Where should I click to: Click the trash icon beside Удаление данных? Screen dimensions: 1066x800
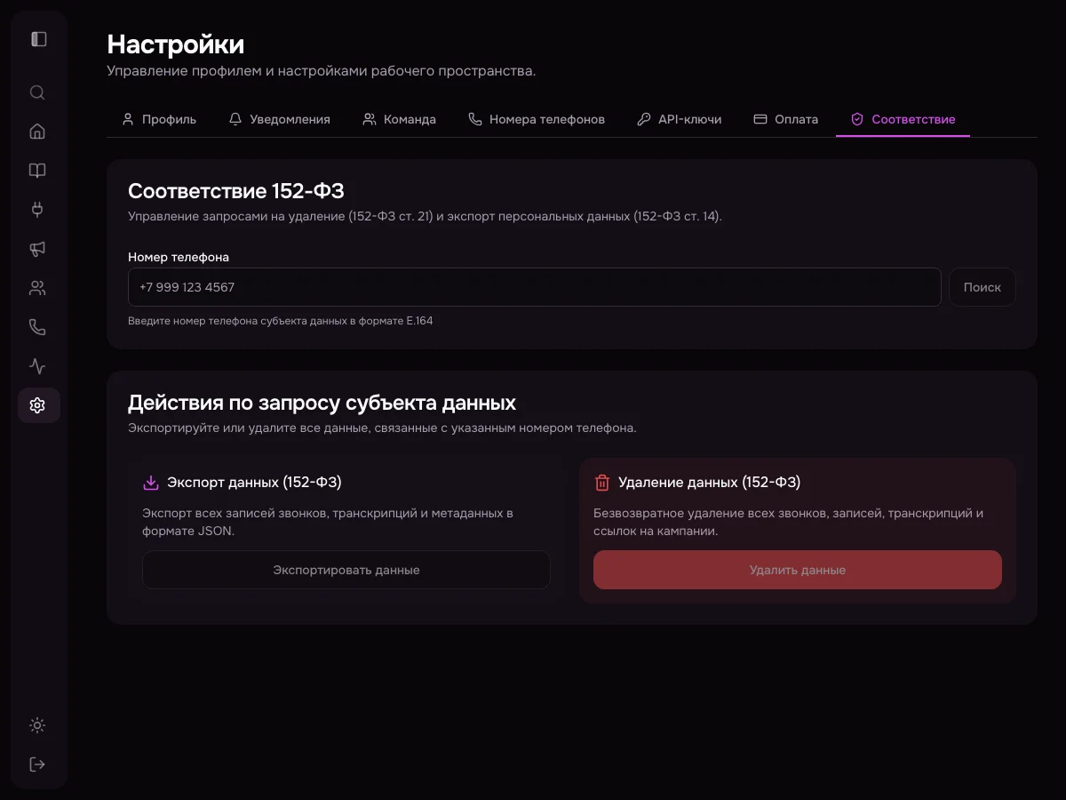click(x=602, y=482)
